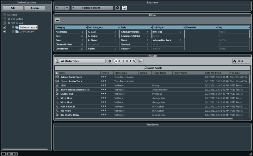This screenshot has width=253, height=156.
Task: Toggle deep results folder icon in Locations
Action: pyautogui.click(x=124, y=8)
